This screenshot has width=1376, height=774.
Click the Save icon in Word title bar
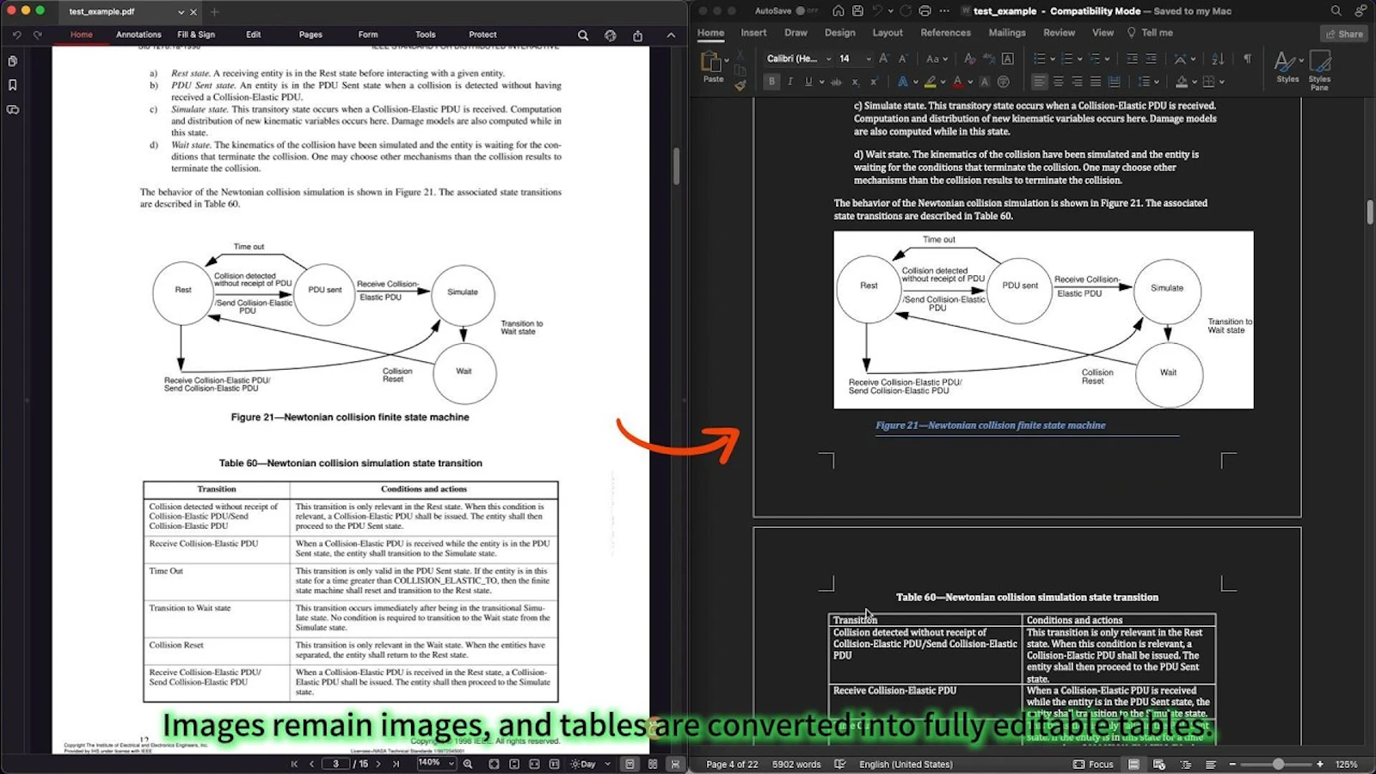[x=858, y=10]
